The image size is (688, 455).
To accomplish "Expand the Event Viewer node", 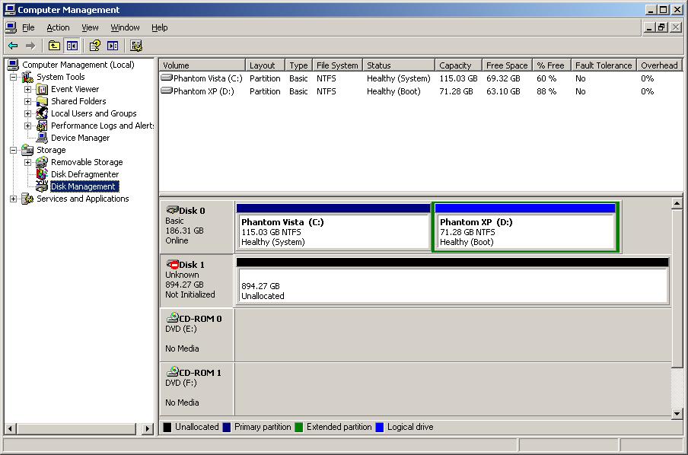I will click(x=27, y=90).
